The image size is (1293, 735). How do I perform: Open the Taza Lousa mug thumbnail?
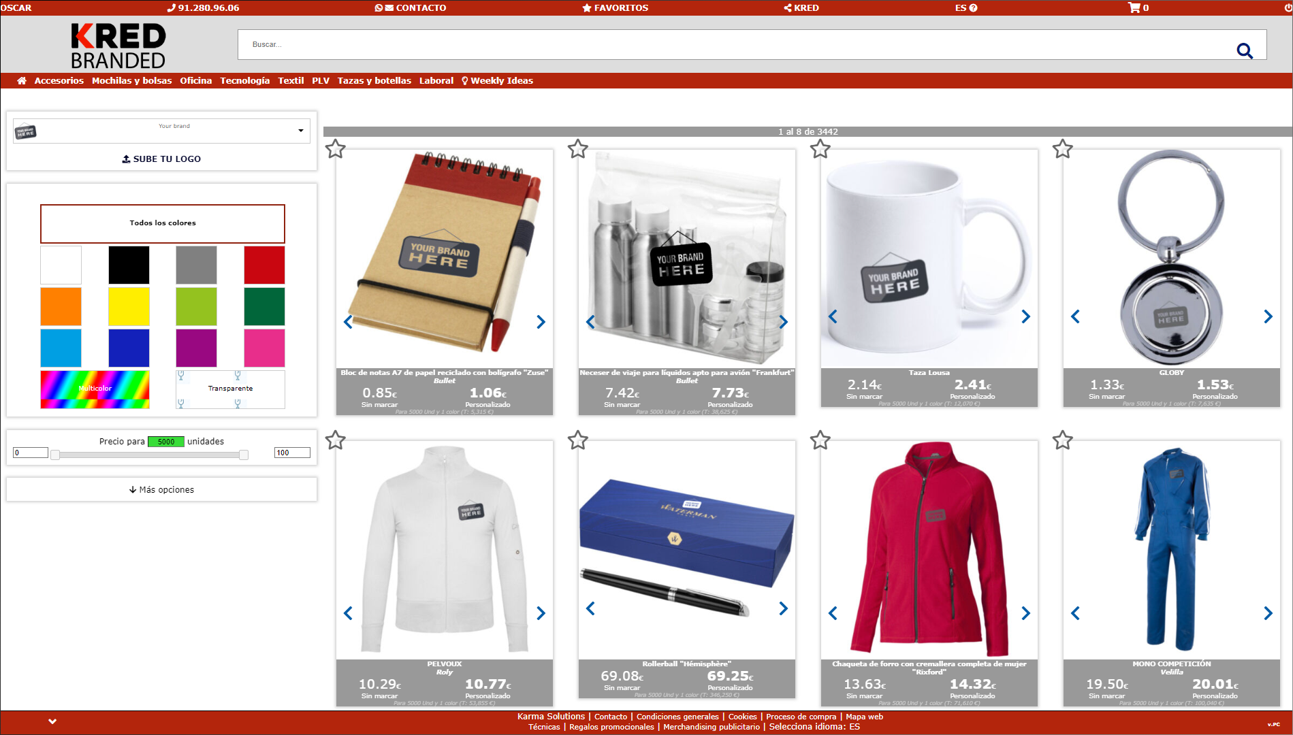pyautogui.click(x=929, y=259)
